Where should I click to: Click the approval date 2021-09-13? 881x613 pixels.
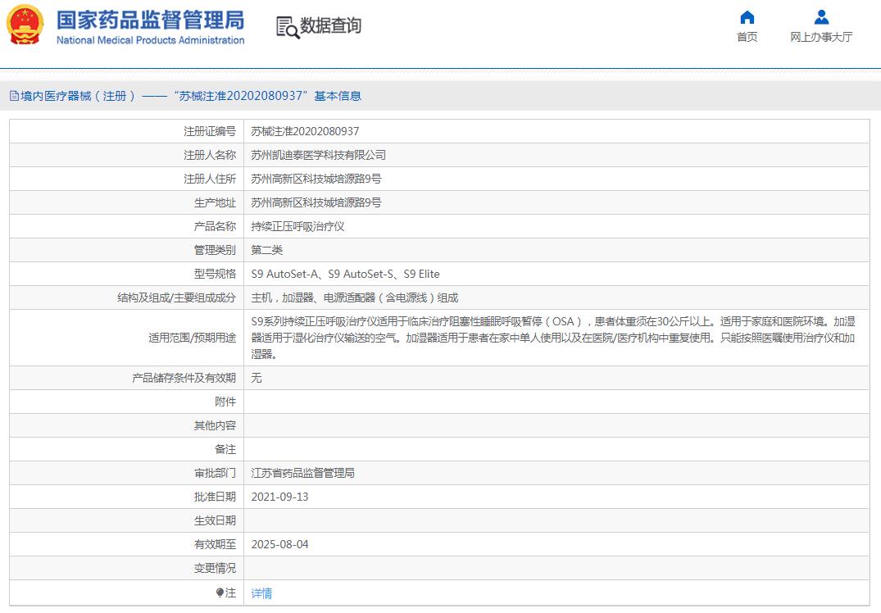pyautogui.click(x=279, y=497)
